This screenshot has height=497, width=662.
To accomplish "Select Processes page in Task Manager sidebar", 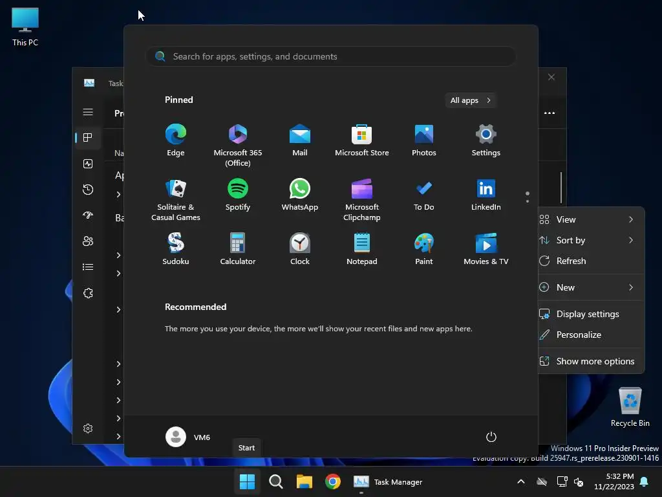I will (88, 138).
